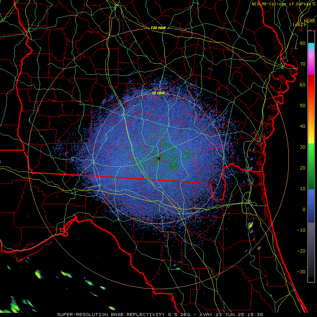The image size is (317, 317).
Task: Click the cyan segment atop the color bar
Action: pyautogui.click(x=311, y=46)
